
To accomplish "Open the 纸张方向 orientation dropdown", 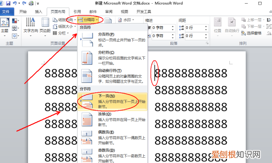I will [64, 20].
